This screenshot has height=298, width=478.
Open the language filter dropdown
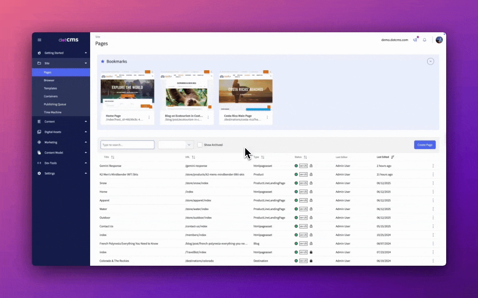[x=176, y=145]
